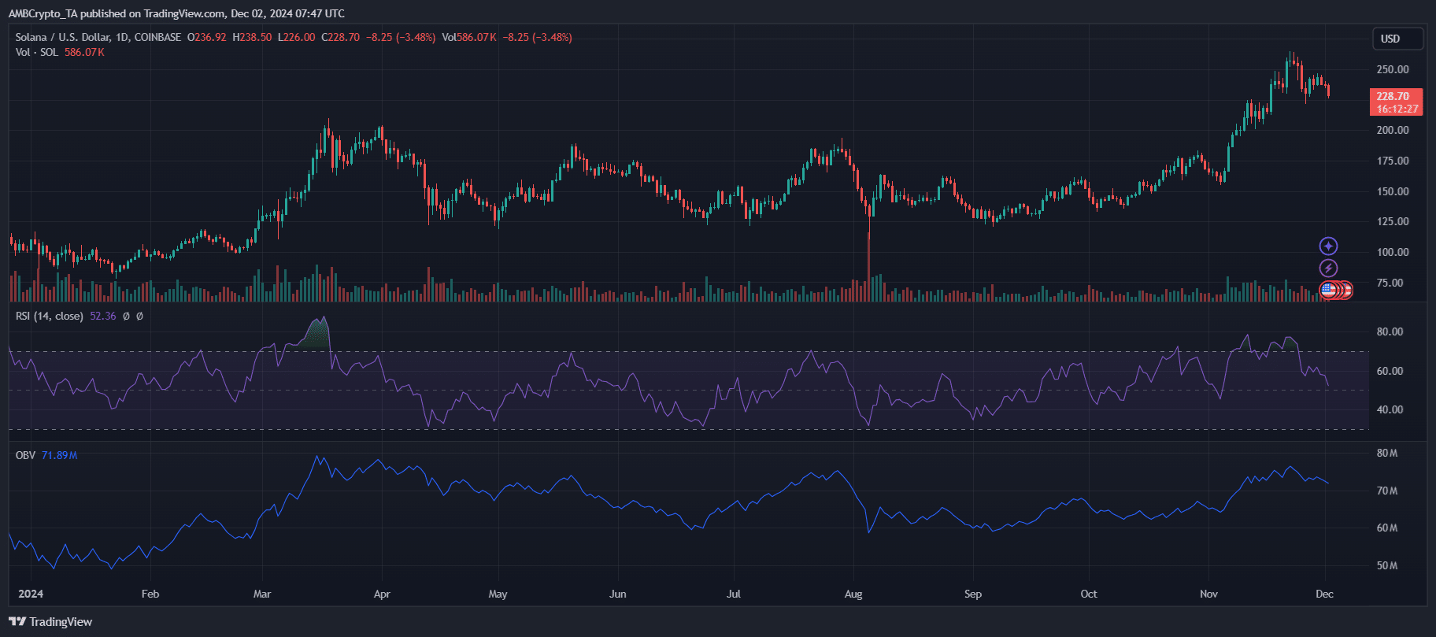This screenshot has height=637, width=1436.
Task: Click the RSI 80.00 scale label
Action: pyautogui.click(x=1390, y=331)
